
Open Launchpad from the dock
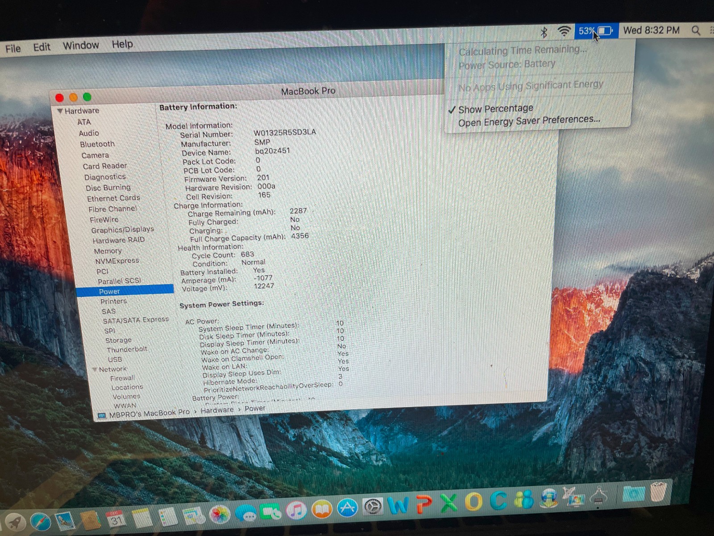[x=15, y=523]
